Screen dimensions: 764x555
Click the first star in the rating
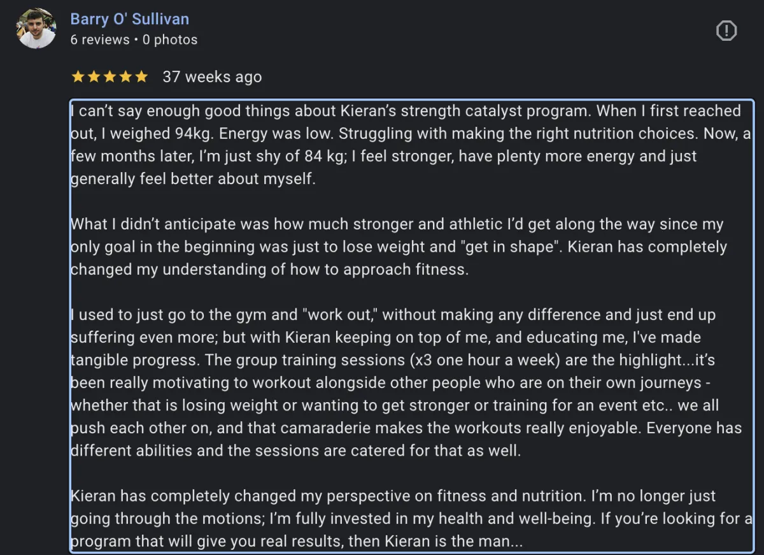(78, 76)
